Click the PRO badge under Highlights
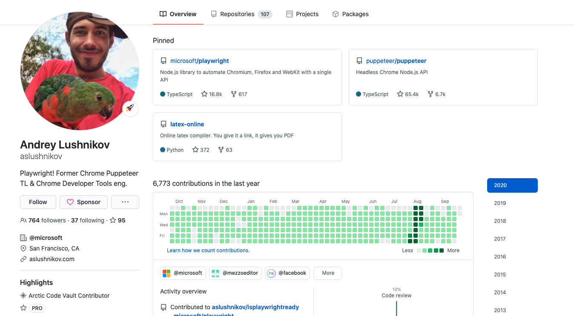Screen dimensions: 574x316 [x=37, y=308]
